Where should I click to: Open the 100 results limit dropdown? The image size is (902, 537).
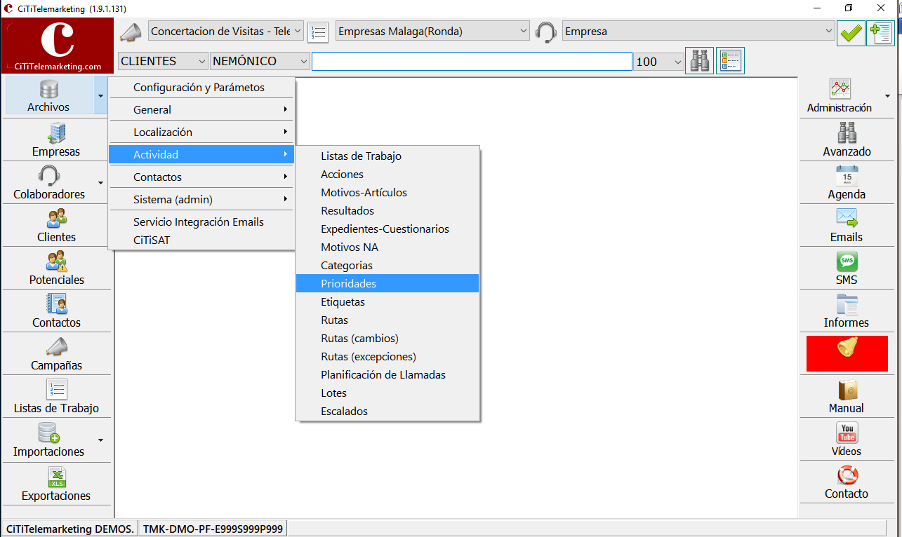coord(658,62)
